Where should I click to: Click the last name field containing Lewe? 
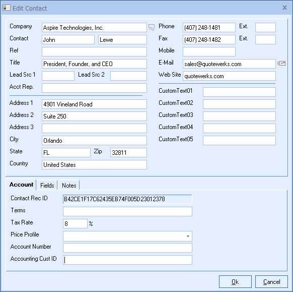pyautogui.click(x=122, y=40)
